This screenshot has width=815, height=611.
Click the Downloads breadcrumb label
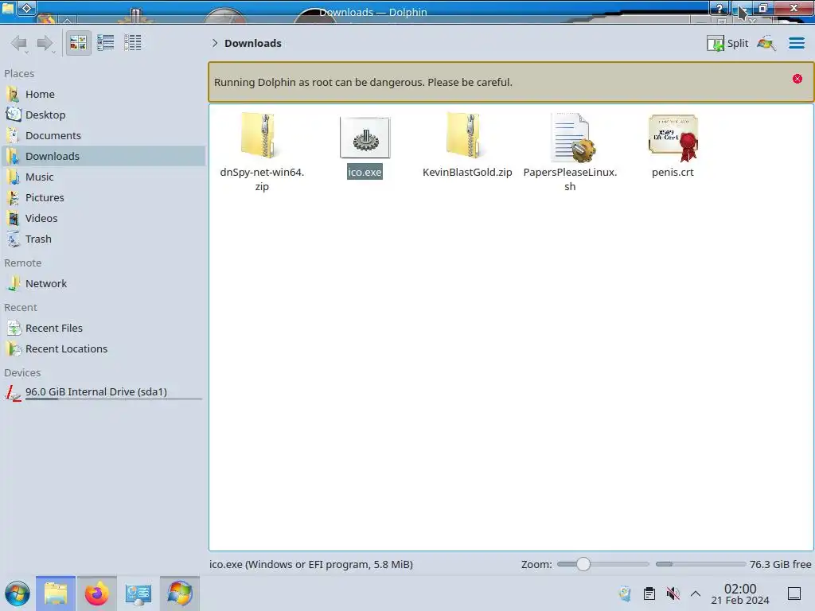(x=253, y=43)
